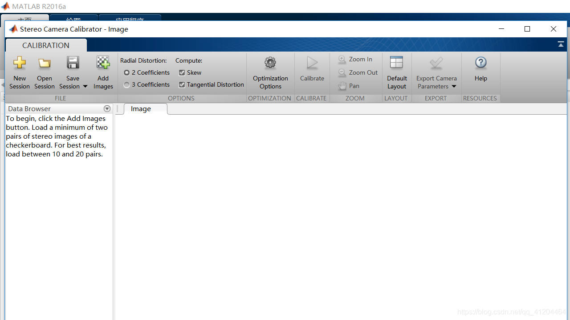Open the Data Browser panel options arrow
Viewport: 570px width, 320px height.
click(x=107, y=109)
